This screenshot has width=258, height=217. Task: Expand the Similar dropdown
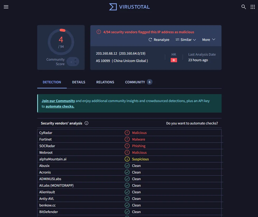click(x=186, y=40)
